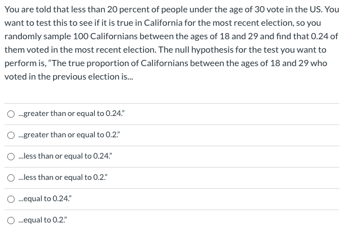Image resolution: width=345 pixels, height=232 pixels.
Task: Click the answer text "...less than or equal to 0.2."
Action: (x=63, y=178)
